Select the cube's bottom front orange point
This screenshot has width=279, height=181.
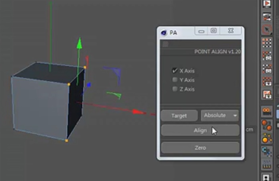[x=66, y=141]
